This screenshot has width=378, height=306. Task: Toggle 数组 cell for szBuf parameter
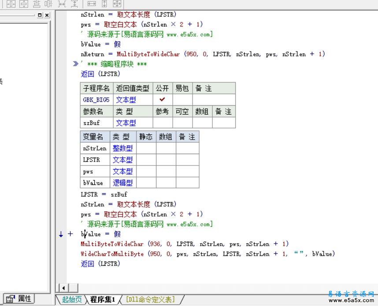202,123
